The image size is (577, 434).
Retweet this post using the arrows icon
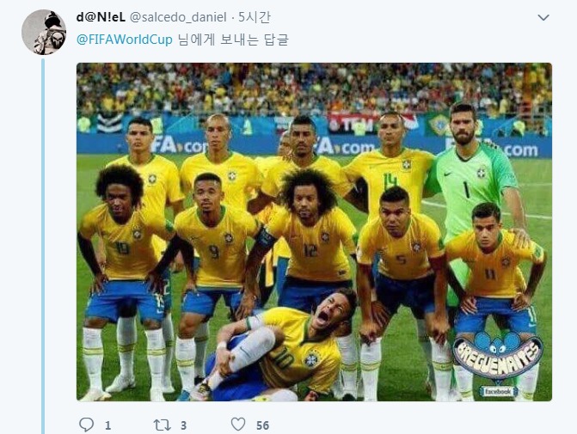pos(162,425)
